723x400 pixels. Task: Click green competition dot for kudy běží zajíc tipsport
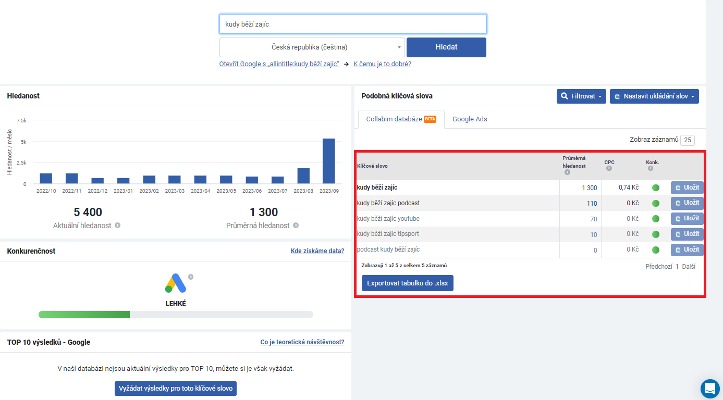(656, 234)
